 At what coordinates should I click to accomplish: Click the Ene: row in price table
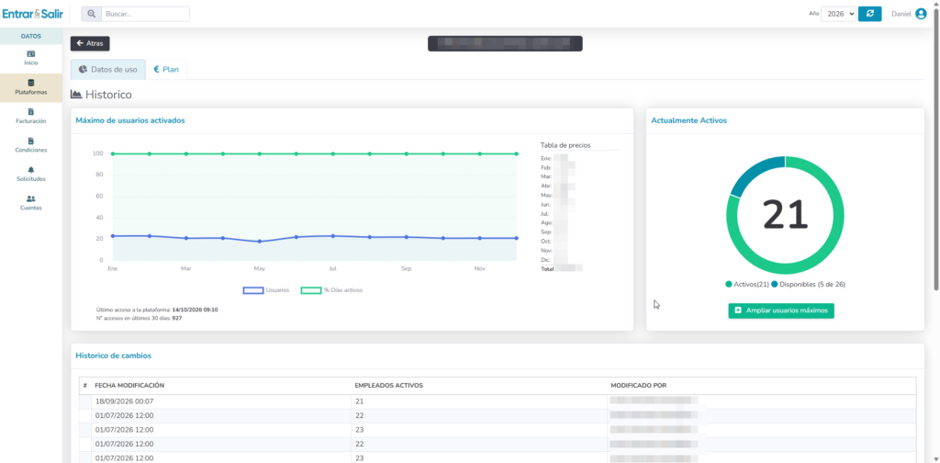click(x=554, y=159)
